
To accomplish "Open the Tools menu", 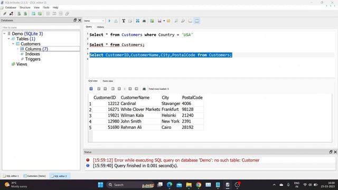I will click(46, 7).
